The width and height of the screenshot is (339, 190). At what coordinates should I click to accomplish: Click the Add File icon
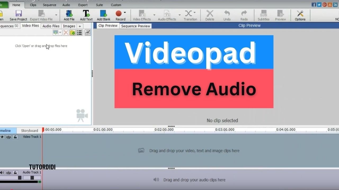(69, 14)
